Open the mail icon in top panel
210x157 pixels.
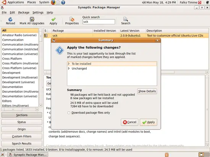tap(58, 2)
